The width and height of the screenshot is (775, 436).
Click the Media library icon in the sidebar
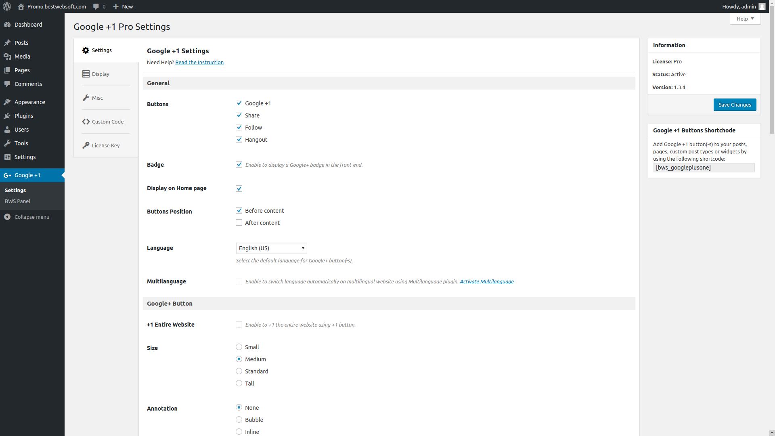(x=7, y=57)
